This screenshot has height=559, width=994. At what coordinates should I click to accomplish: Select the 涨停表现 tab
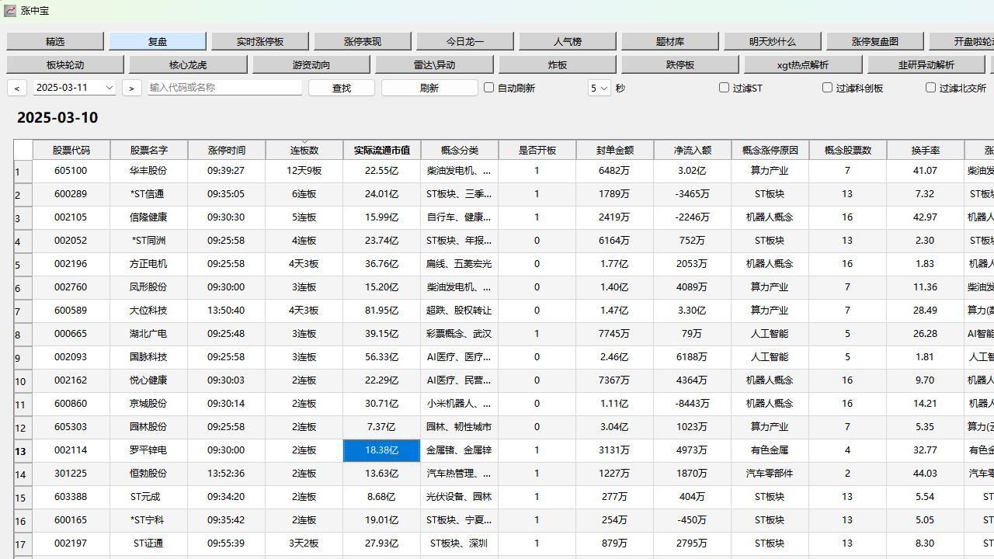point(363,41)
